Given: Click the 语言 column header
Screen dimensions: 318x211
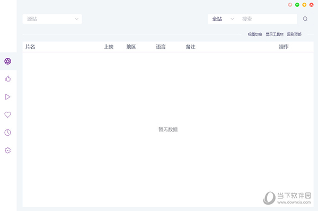Looking at the screenshot, I should point(161,47).
